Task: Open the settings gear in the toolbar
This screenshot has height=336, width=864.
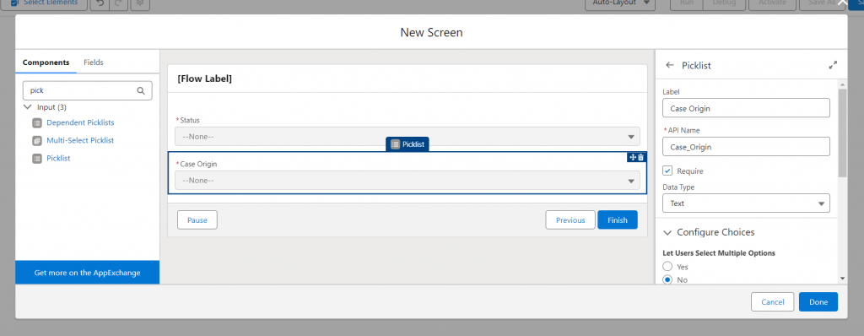Action: pyautogui.click(x=140, y=3)
